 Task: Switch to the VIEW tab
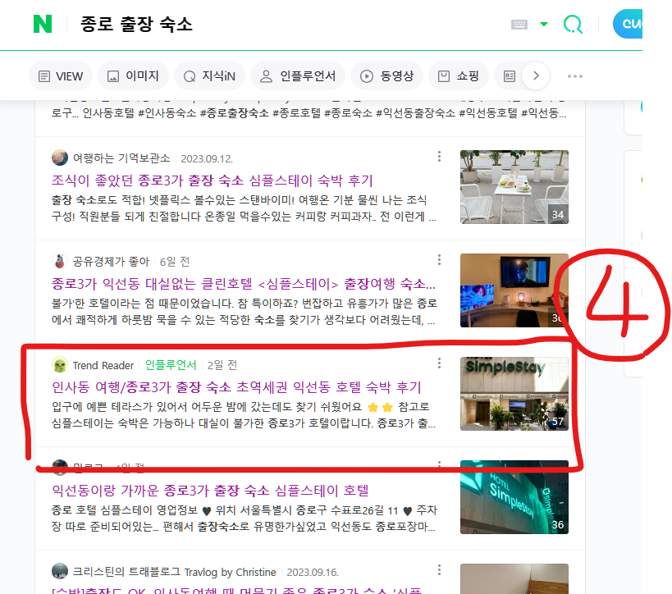click(x=61, y=76)
